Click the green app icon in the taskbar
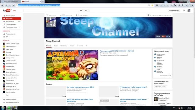Image resolution: width=195 pixels, height=110 pixels. point(9,108)
